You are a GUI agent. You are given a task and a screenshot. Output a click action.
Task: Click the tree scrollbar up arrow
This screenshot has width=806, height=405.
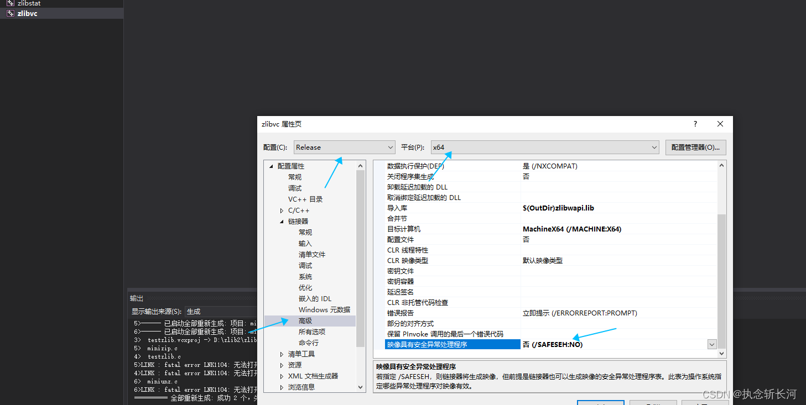coord(361,165)
